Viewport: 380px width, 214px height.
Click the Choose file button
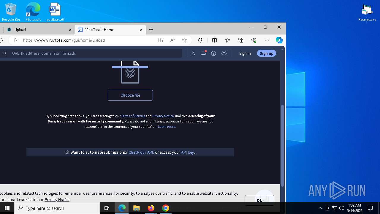tap(130, 95)
